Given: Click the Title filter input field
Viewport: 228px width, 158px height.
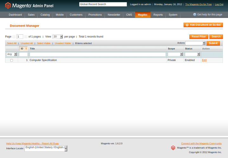Looking at the screenshot, I should coord(98,54).
